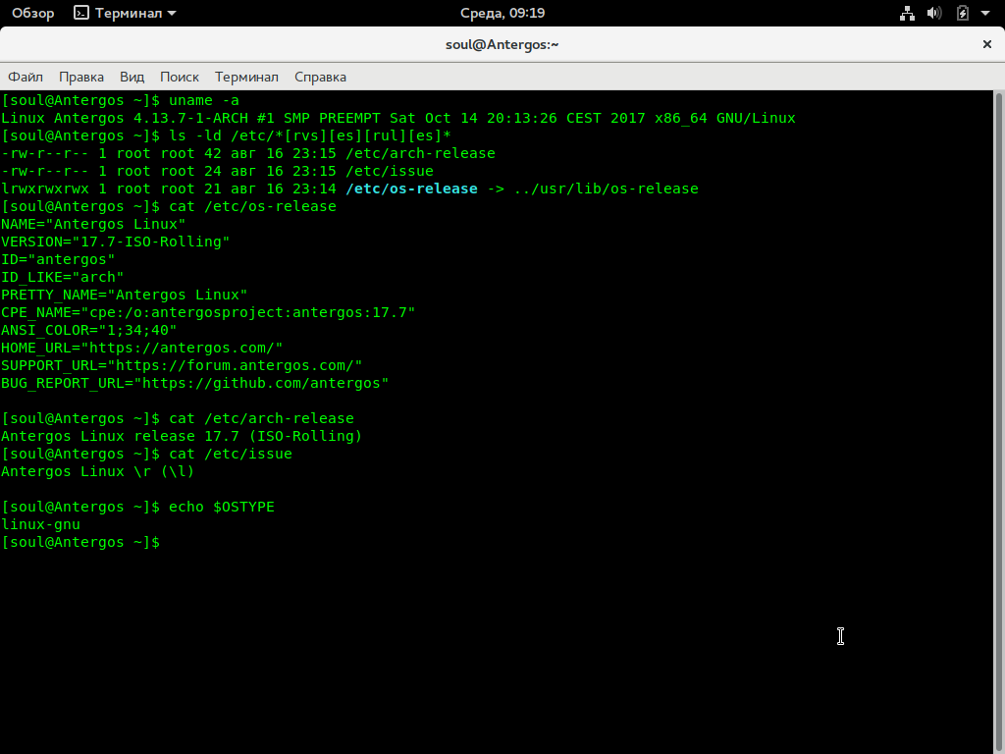
Task: Open the clock Среда, 09:19
Action: tap(502, 13)
